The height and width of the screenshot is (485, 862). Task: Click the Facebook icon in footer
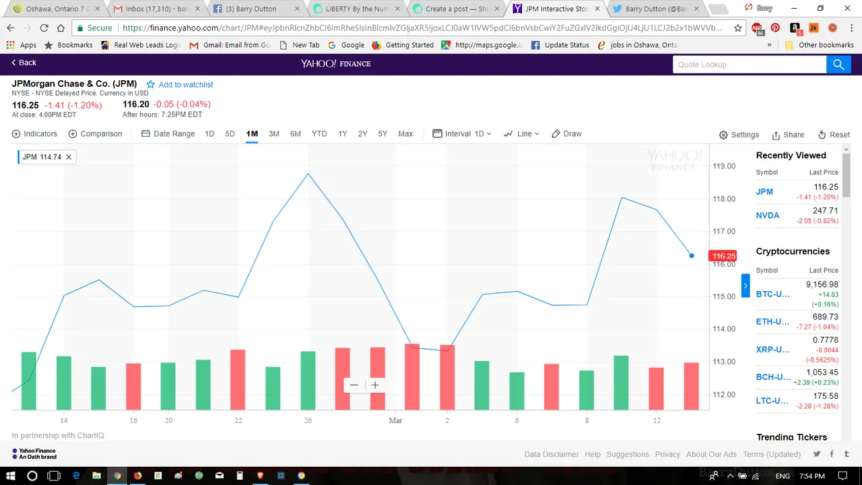[x=832, y=454]
